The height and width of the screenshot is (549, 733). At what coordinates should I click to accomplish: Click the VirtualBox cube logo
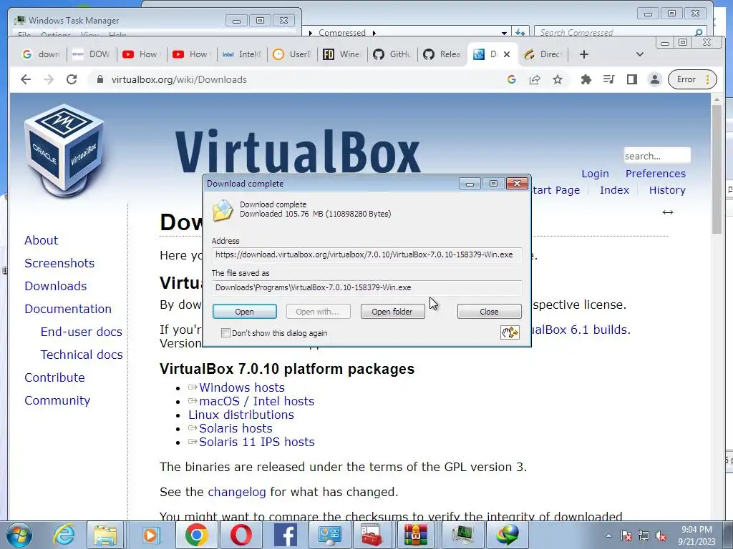[x=64, y=150]
